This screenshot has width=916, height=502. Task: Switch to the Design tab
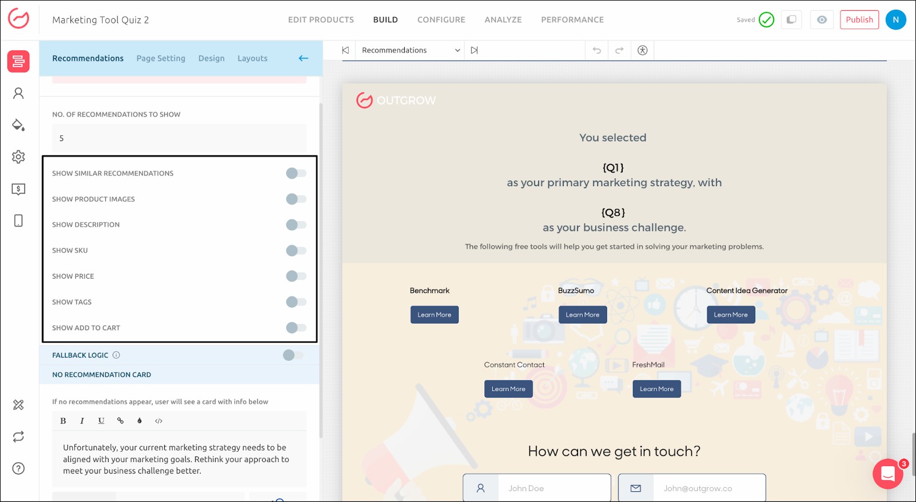point(211,58)
